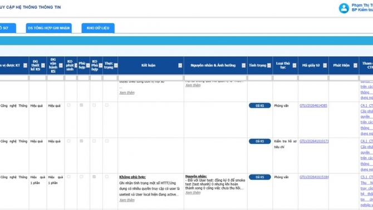Open filter dropdown on Phù hợp column header
Viewport: 373px width, 210px height.
88,66
